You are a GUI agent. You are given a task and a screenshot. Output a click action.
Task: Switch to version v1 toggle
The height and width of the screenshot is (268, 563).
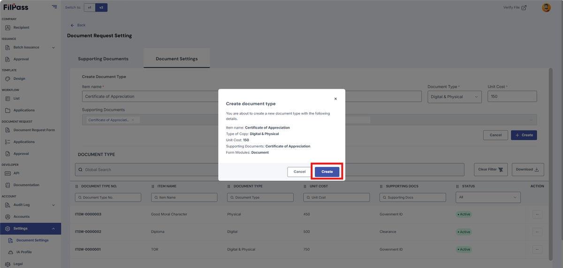point(90,8)
